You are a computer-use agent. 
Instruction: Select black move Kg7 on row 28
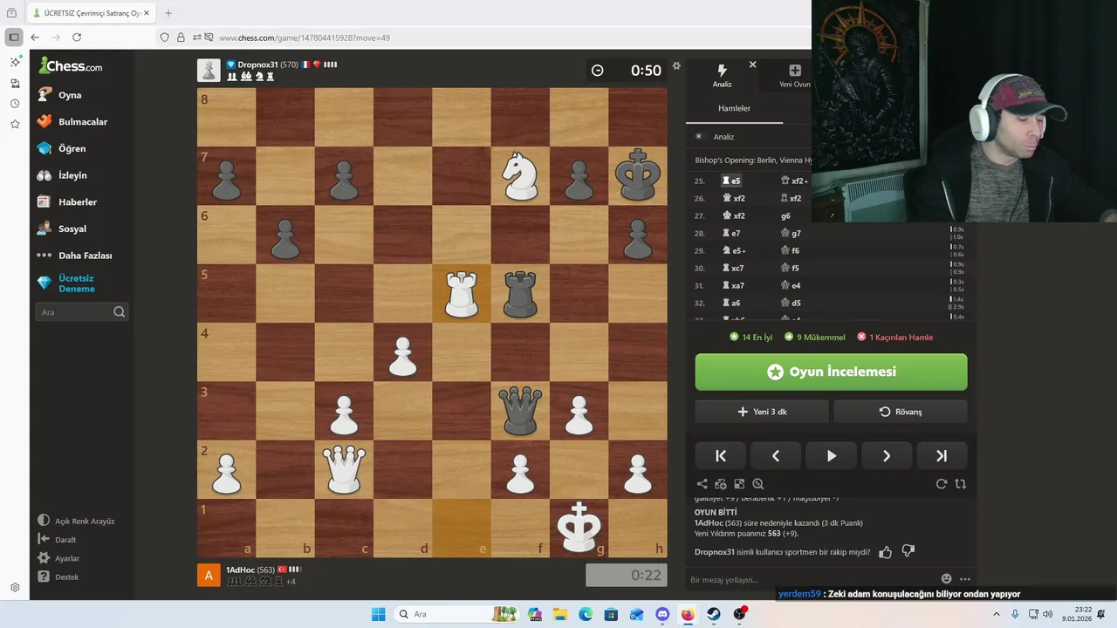791,233
